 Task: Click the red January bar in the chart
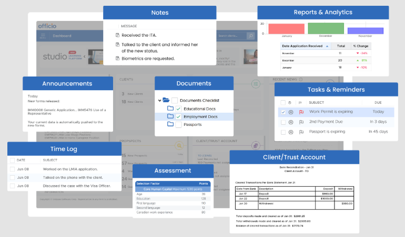coord(287,29)
